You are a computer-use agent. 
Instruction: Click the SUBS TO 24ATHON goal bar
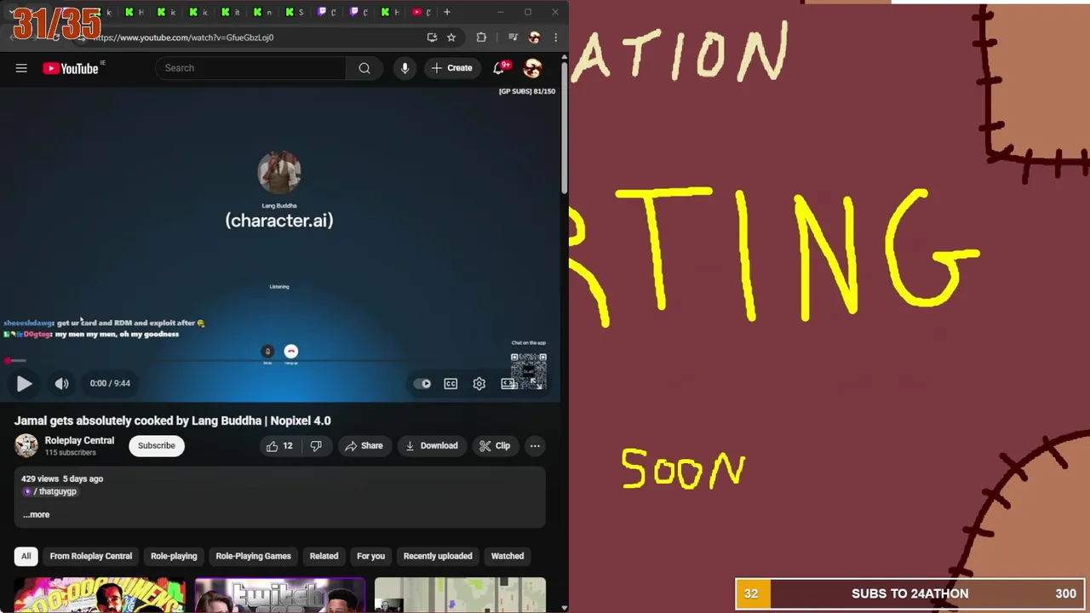click(910, 594)
